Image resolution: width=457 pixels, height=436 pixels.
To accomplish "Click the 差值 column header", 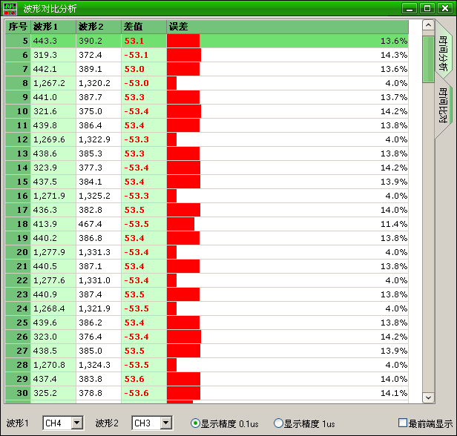I will pyautogui.click(x=143, y=27).
